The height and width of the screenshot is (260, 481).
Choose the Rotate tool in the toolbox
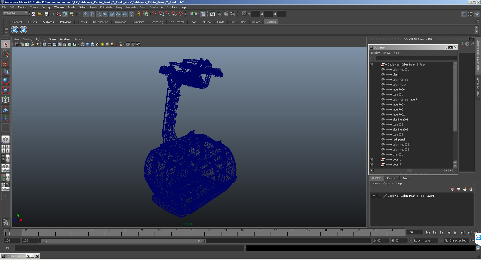click(x=6, y=81)
